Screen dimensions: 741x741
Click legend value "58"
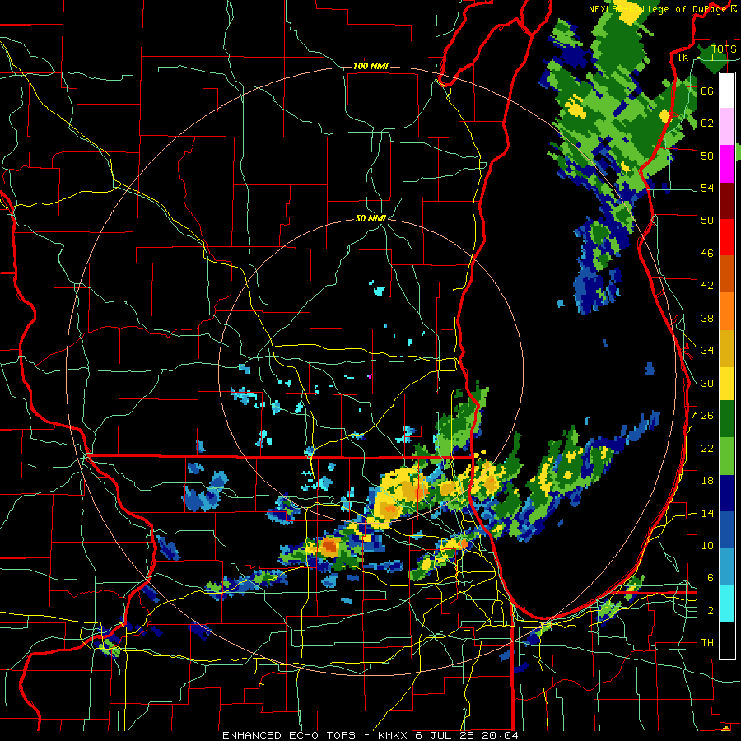click(707, 156)
